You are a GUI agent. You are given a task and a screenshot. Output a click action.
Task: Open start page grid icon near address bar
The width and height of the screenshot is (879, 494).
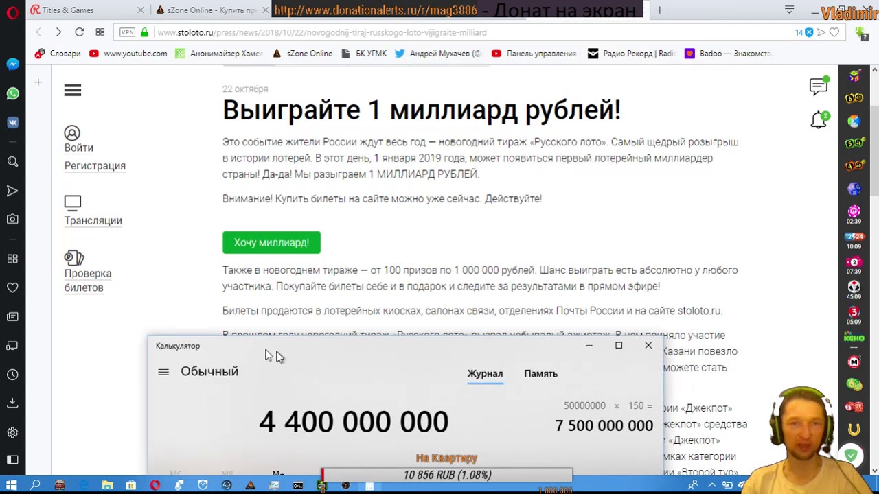[x=100, y=32]
